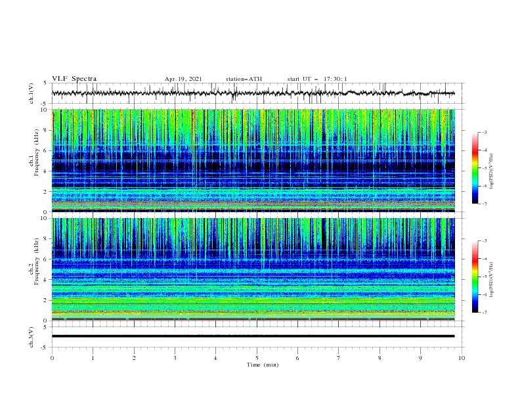
Task: Click the ch.2 spectrogram panel
Action: tap(253, 269)
